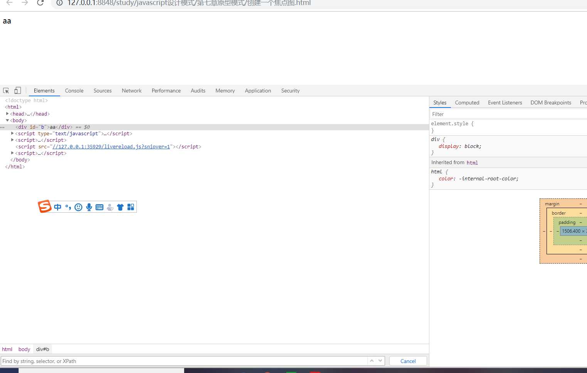Image resolution: width=587 pixels, height=373 pixels.
Task: Select the div id="b" DOM row
Action: [214, 127]
